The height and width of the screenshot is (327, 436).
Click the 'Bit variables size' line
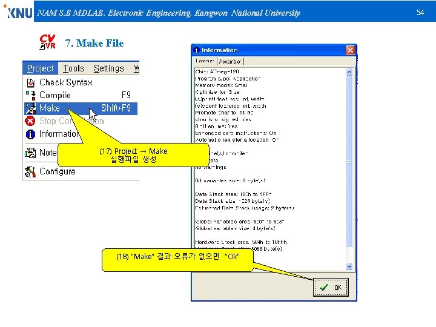point(230,180)
